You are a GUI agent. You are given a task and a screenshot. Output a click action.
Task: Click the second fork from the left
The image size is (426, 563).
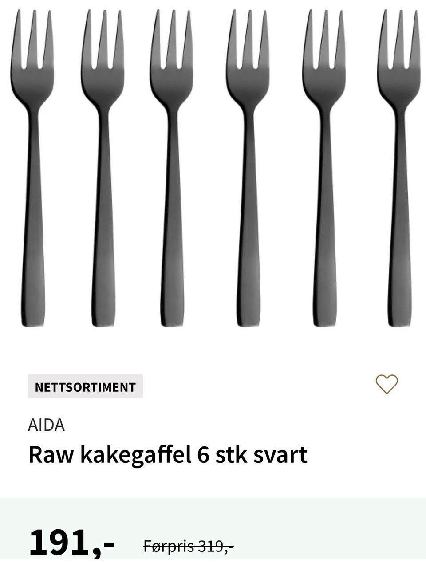[x=103, y=168]
